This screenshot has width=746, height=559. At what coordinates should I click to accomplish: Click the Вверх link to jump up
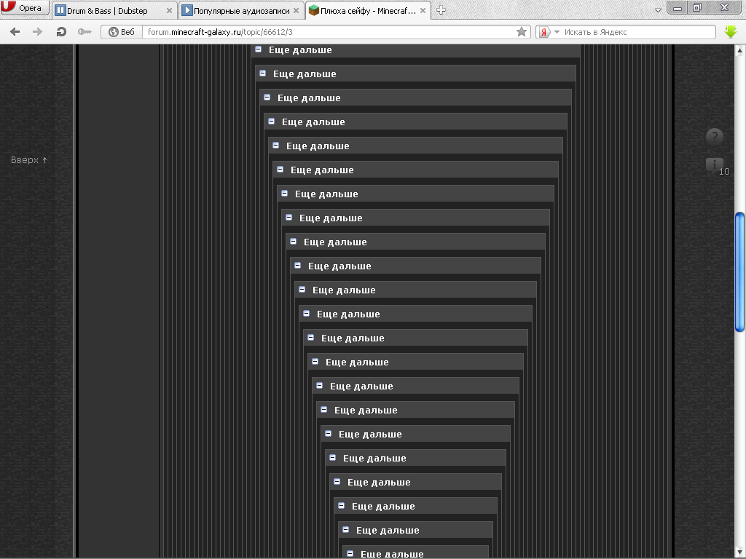[29, 160]
